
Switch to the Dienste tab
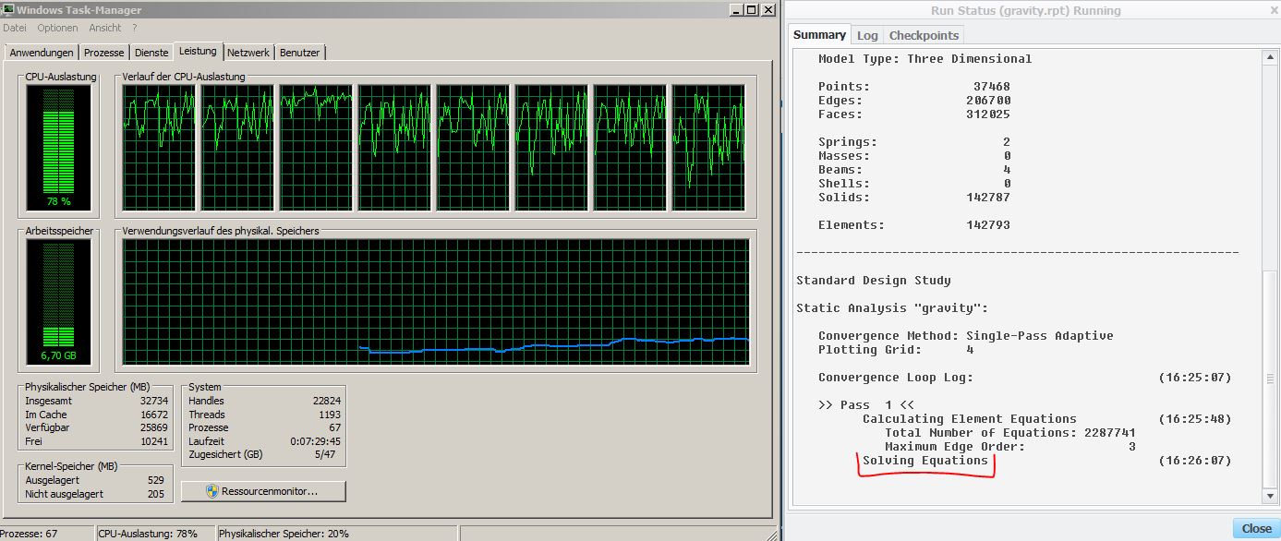(x=151, y=53)
